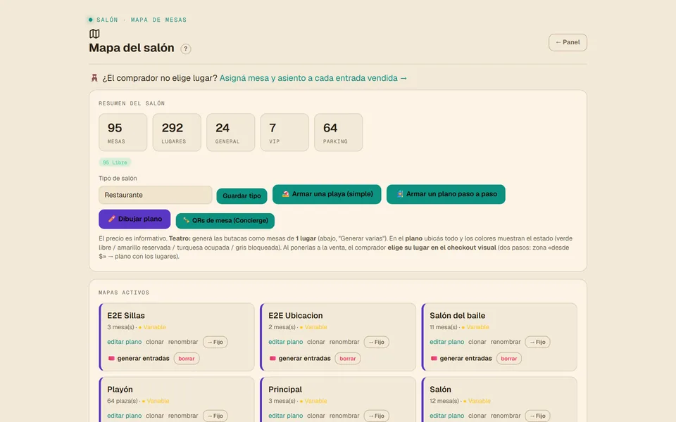The image size is (676, 422).
Task: Delete the E2E Ubicacion map with borrar
Action: tap(347, 358)
